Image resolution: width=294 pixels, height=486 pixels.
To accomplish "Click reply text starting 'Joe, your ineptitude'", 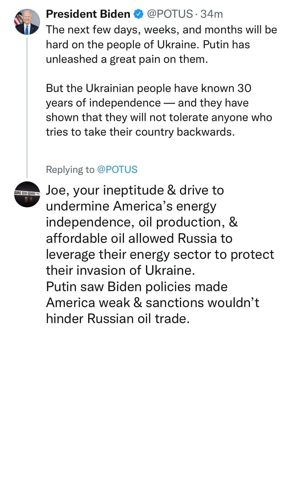I will (x=135, y=190).
